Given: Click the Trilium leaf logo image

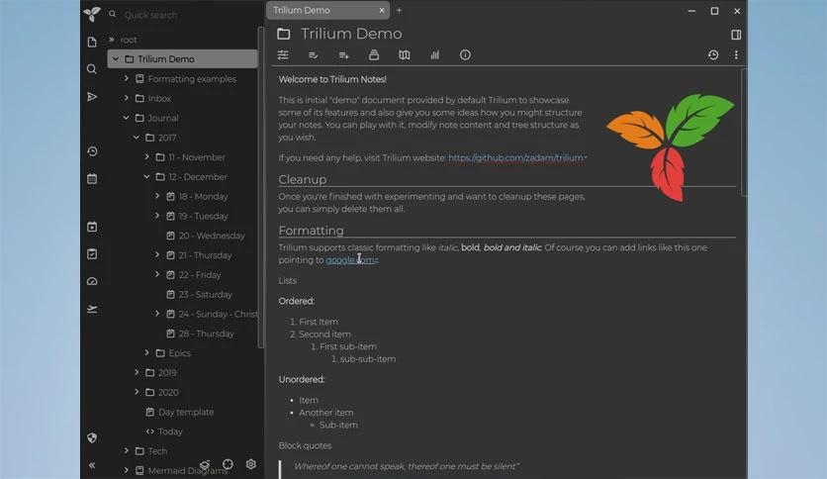Looking at the screenshot, I should 670,147.
